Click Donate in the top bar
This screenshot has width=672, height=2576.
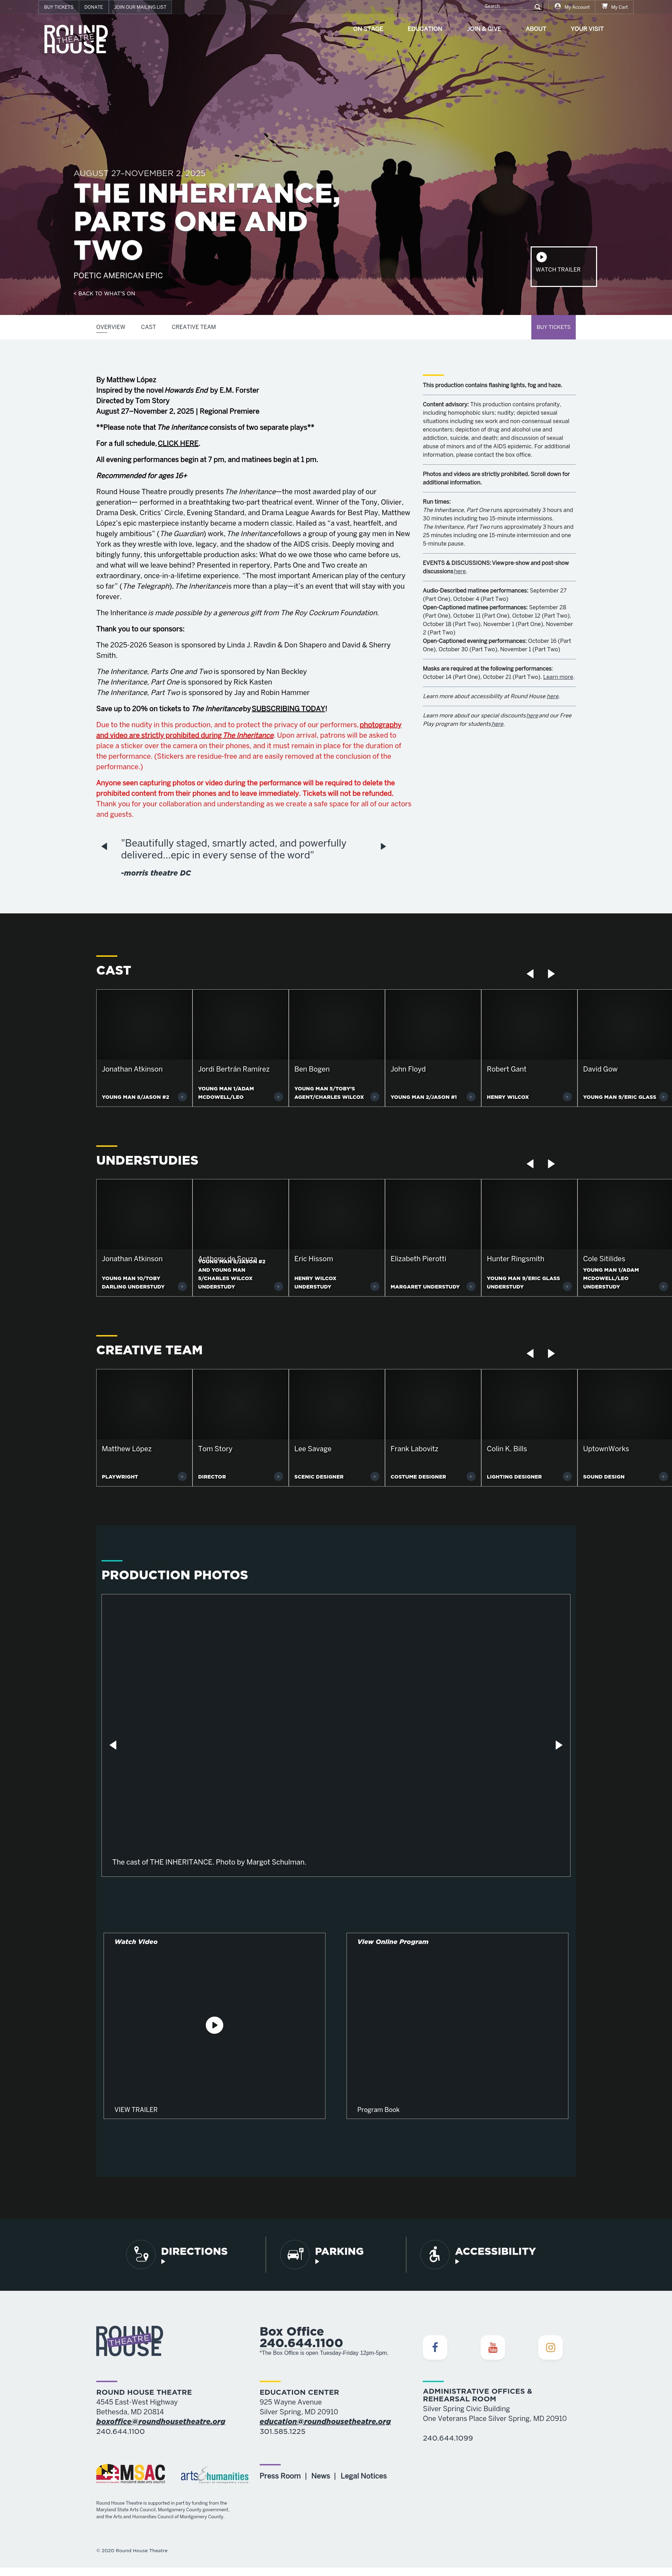(94, 7)
